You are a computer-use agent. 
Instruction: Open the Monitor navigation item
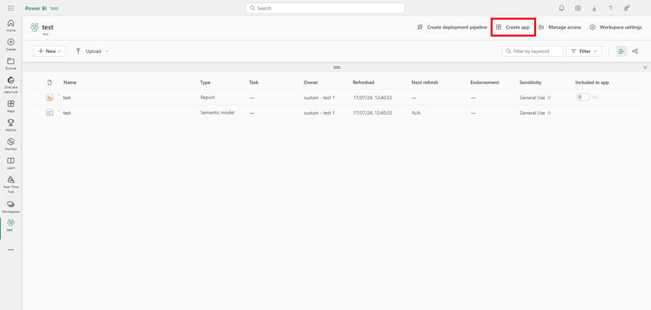click(x=11, y=144)
